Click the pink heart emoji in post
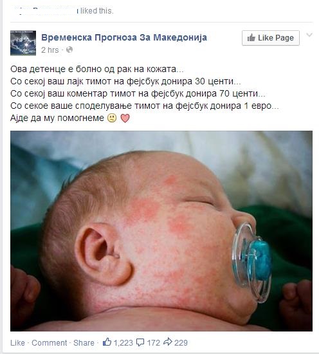Image resolution: width=319 pixels, height=354 pixels. click(x=125, y=118)
